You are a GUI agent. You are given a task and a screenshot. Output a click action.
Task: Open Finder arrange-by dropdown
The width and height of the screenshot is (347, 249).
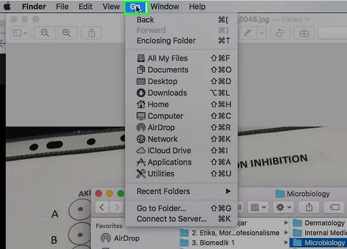click(258, 207)
